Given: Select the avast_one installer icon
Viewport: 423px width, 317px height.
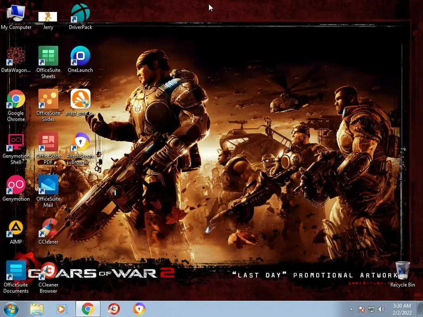Looking at the screenshot, I should click(x=81, y=103).
